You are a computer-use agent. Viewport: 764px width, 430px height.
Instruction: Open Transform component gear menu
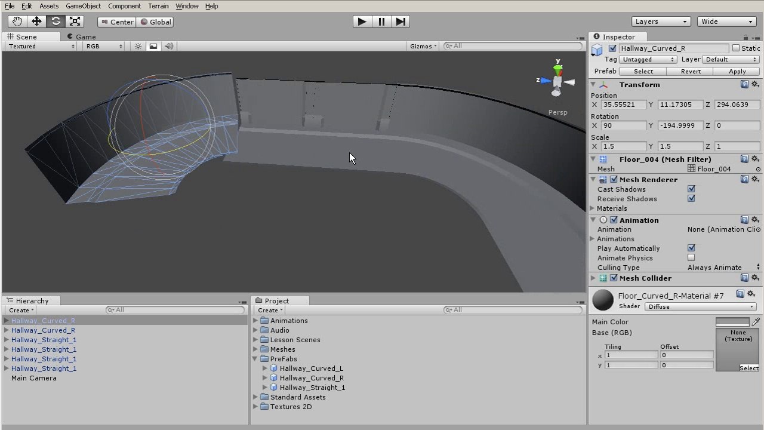(x=755, y=84)
